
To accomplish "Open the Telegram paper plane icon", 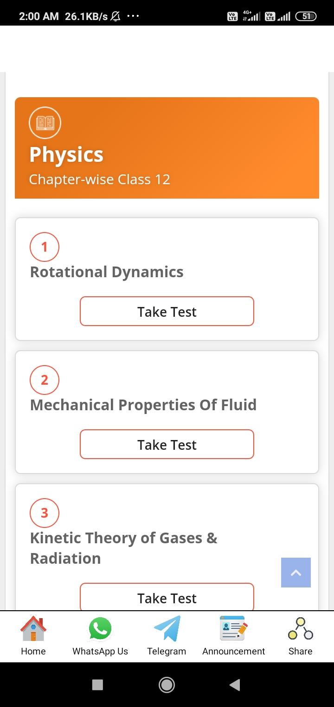I will pyautogui.click(x=167, y=628).
